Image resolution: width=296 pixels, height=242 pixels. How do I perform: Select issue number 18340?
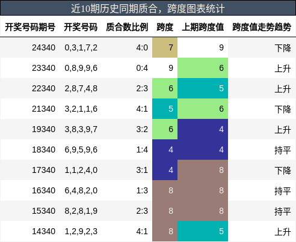(x=44, y=150)
